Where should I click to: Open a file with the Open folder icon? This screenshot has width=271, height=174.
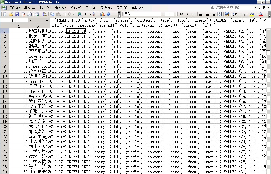tap(11, 14)
